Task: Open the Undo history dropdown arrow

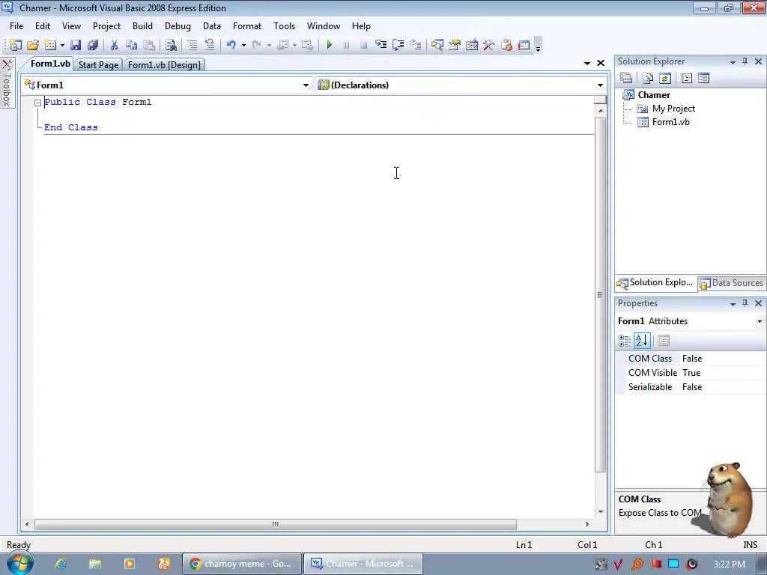Action: pyautogui.click(x=243, y=45)
